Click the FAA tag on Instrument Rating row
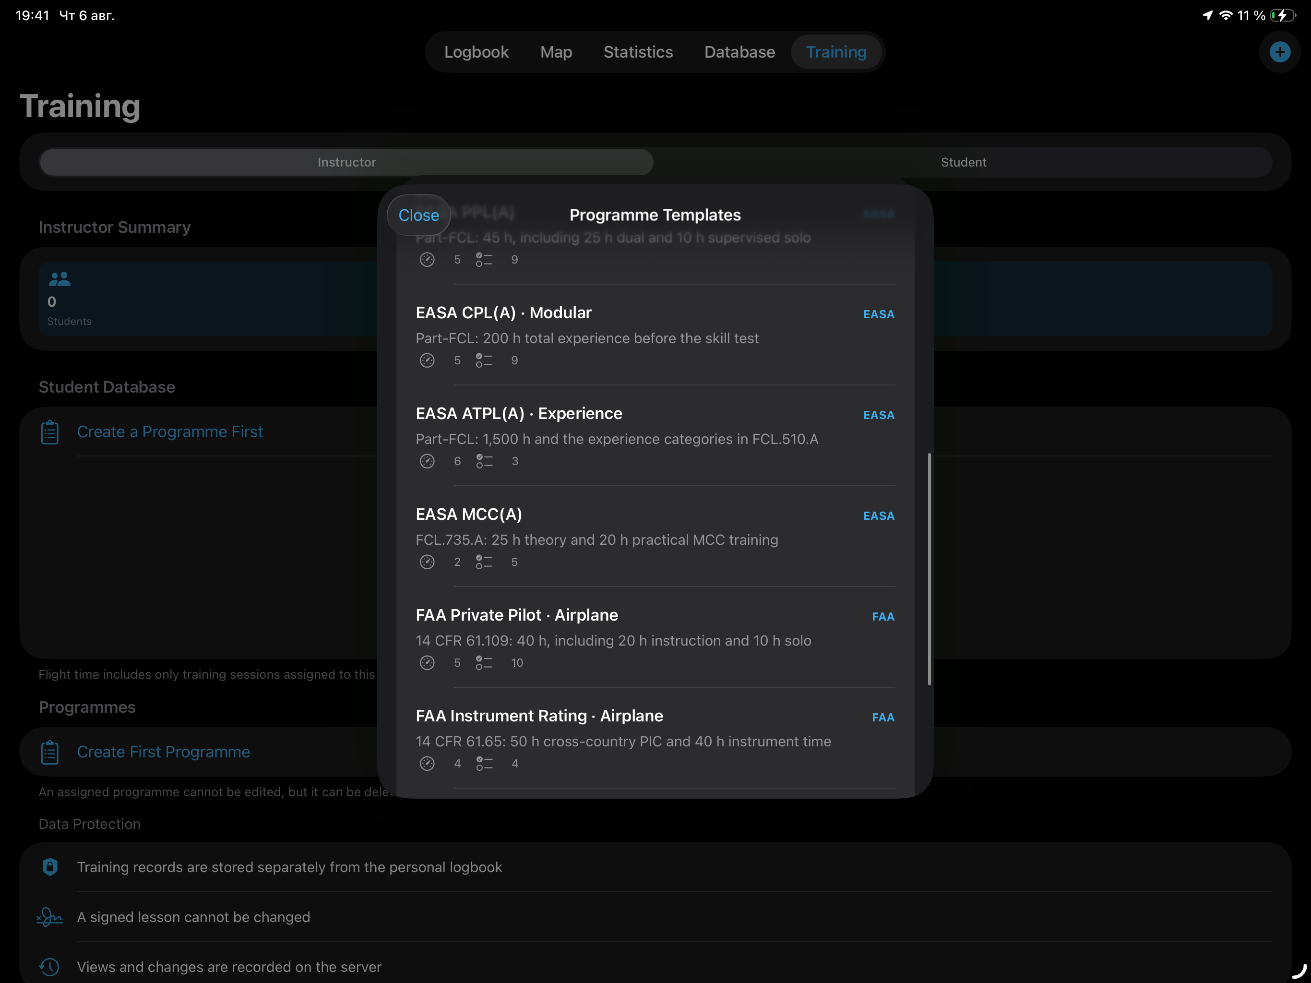Viewport: 1311px width, 983px height. coord(882,718)
